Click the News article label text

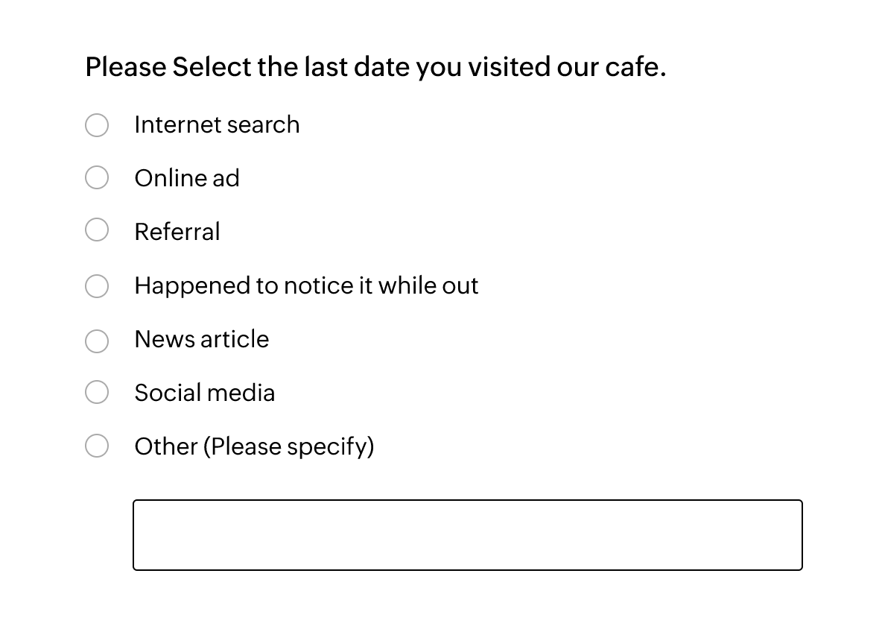(202, 339)
